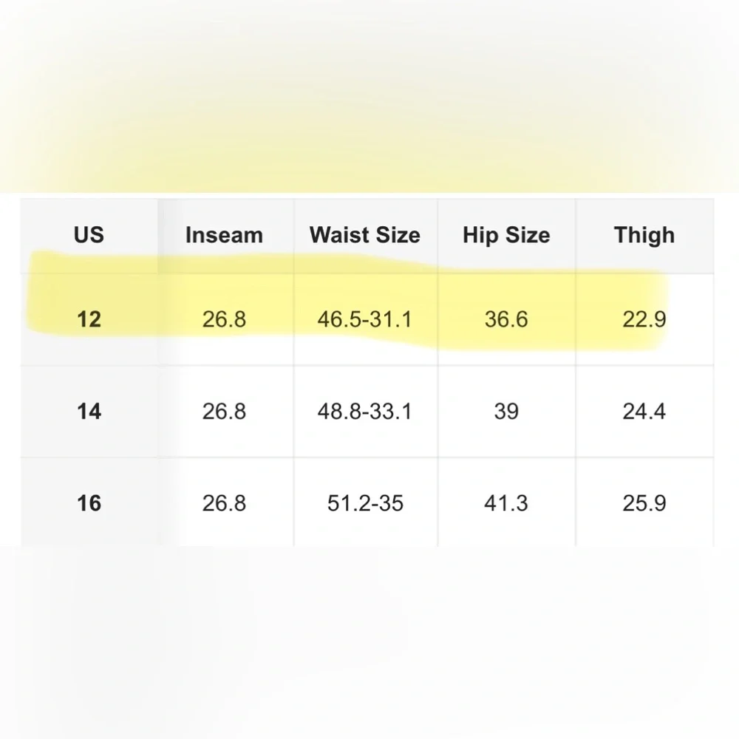Click the US size 14 cell
This screenshot has height=739, width=739.
point(89,411)
